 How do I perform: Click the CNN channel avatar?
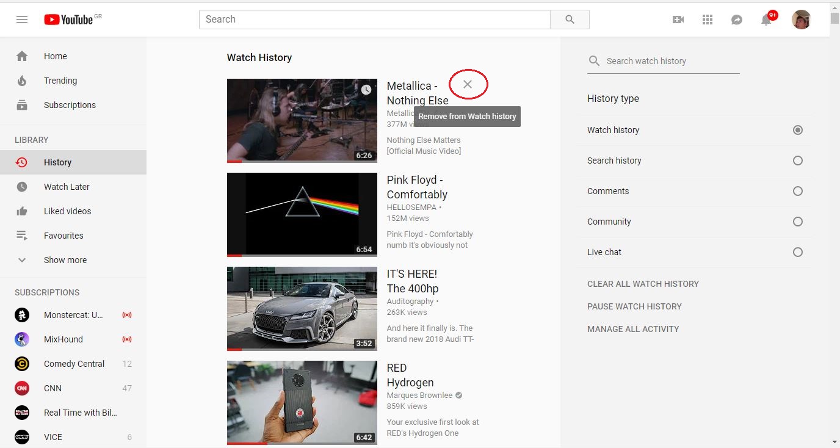coord(22,388)
